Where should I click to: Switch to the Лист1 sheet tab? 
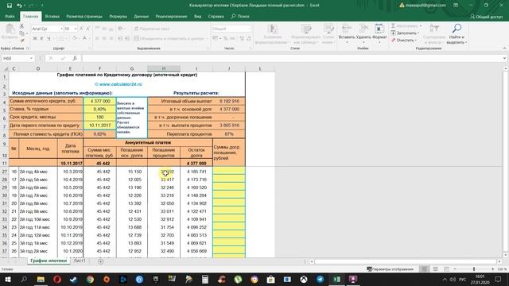(80, 261)
